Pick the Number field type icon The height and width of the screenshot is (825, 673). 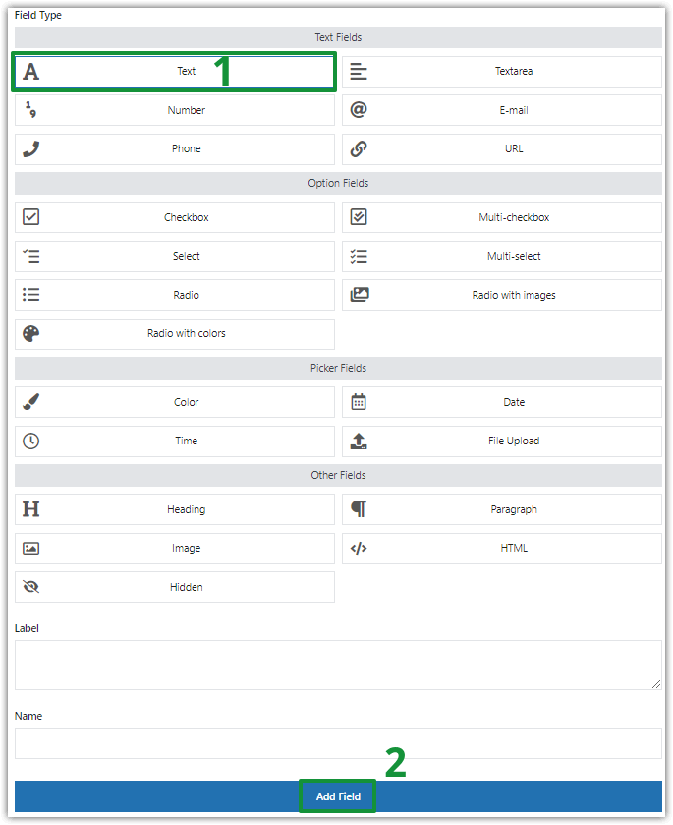tap(31, 110)
